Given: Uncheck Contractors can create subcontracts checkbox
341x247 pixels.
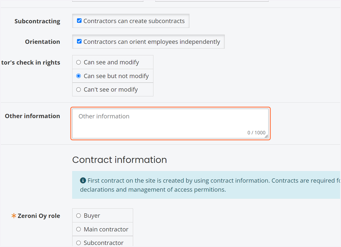Looking at the screenshot, I should (x=79, y=21).
